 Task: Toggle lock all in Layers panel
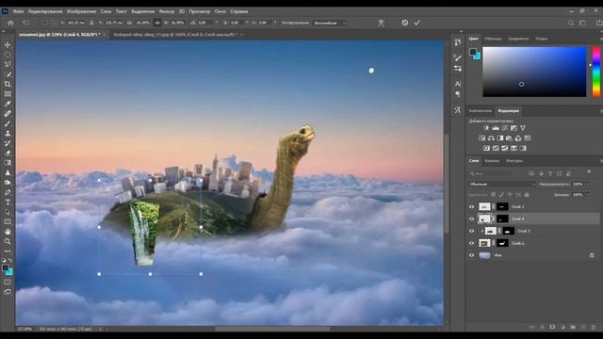(x=527, y=195)
